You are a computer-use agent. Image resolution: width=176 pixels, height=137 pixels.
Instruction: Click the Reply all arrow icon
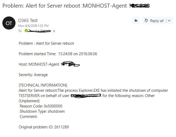(146, 21)
